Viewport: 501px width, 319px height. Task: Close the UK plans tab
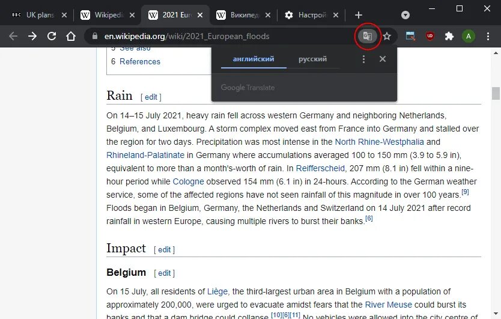(x=64, y=15)
